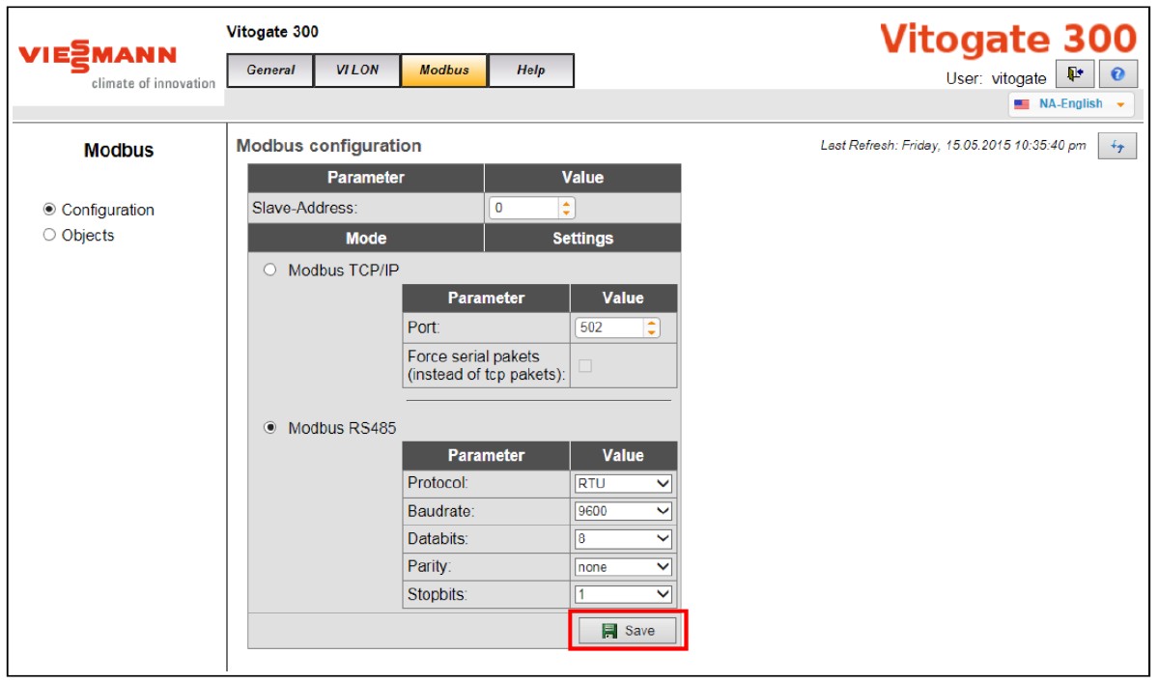
Task: Switch to the General tab
Action: point(271,71)
